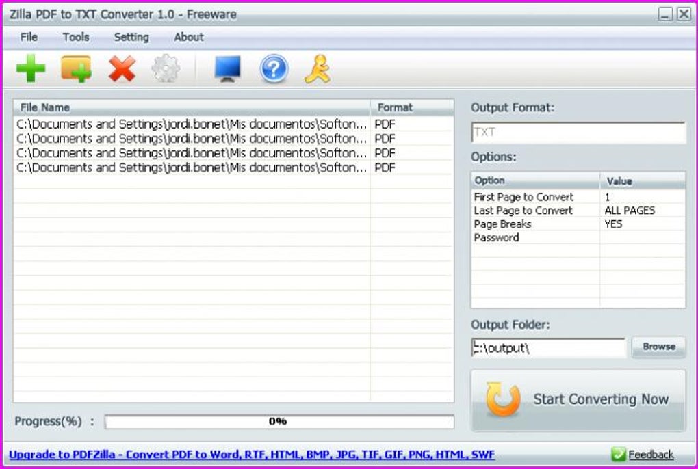This screenshot has width=698, height=469.
Task: Click the green plus Add File icon
Action: [31, 68]
